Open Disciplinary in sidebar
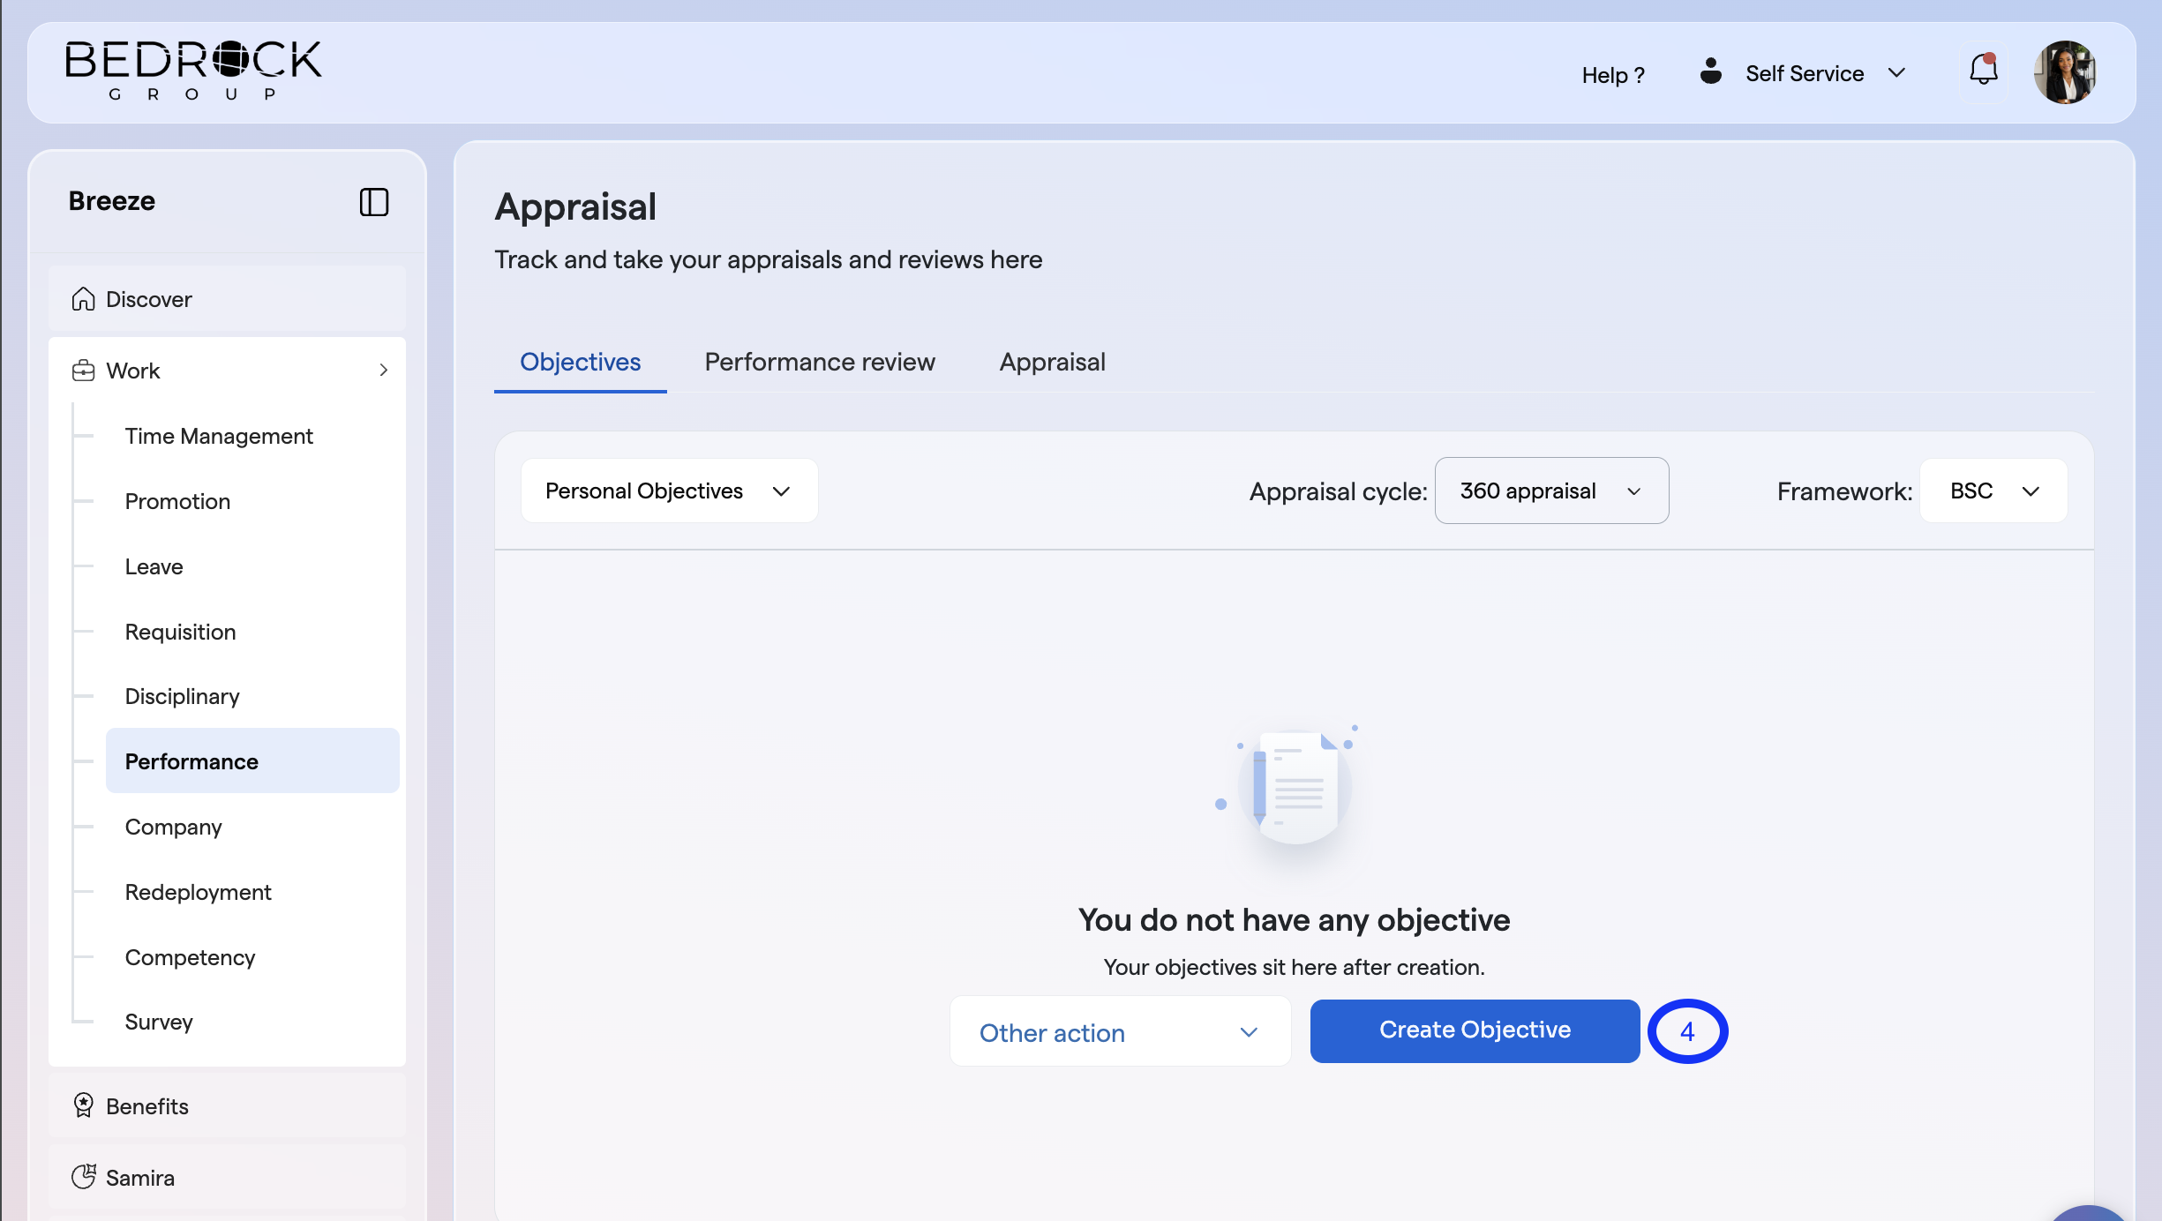Viewport: 2162px width, 1221px height. 182,696
